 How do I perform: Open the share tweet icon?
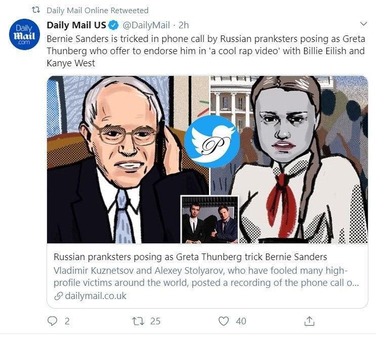(x=310, y=320)
